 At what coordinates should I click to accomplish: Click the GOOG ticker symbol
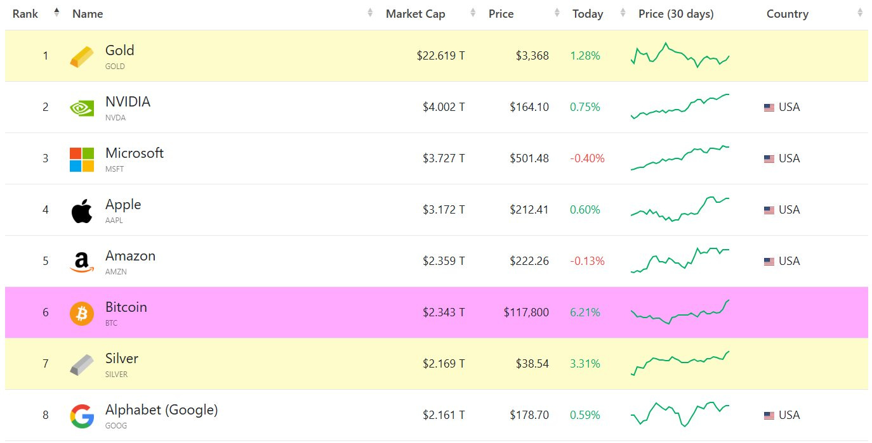point(116,426)
